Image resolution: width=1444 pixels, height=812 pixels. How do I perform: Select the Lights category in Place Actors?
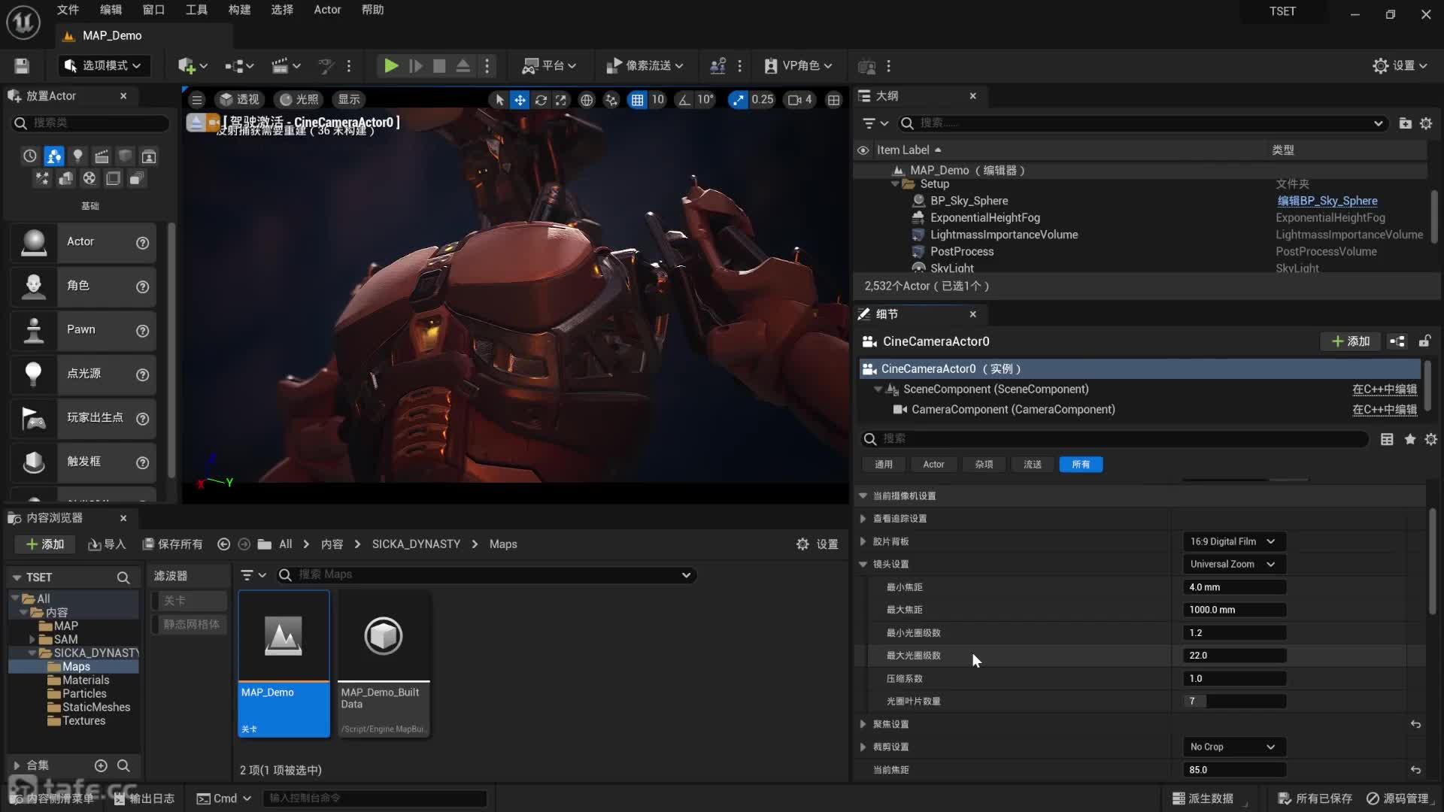[x=77, y=156]
